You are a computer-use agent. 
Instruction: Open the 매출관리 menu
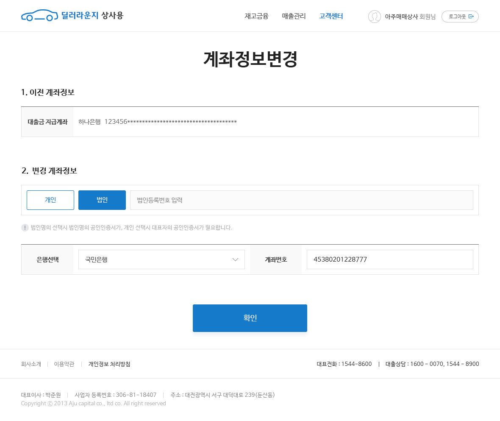293,16
